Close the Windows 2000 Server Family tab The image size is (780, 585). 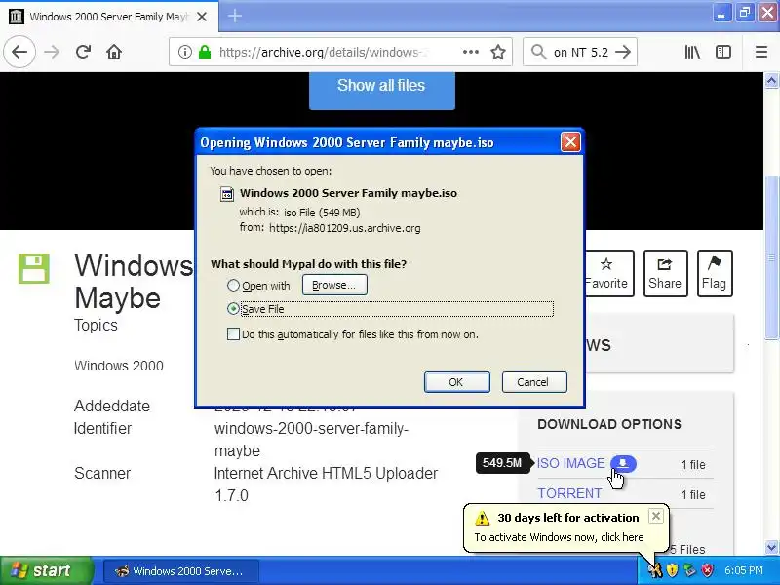tap(202, 17)
